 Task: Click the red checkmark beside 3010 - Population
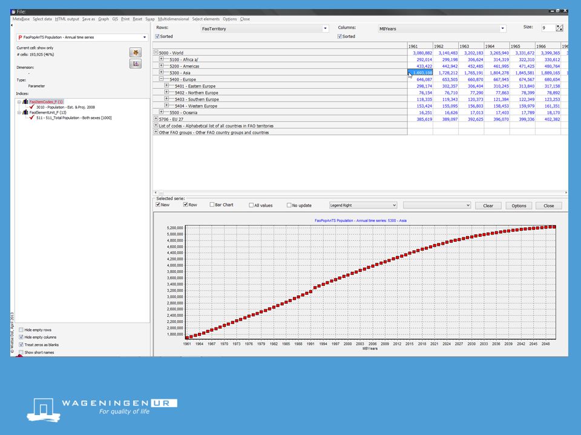[32, 107]
